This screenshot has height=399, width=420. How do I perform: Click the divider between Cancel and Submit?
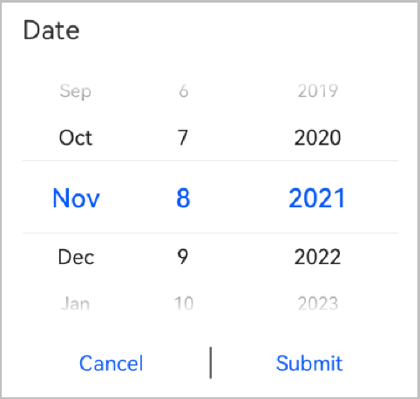click(x=211, y=362)
